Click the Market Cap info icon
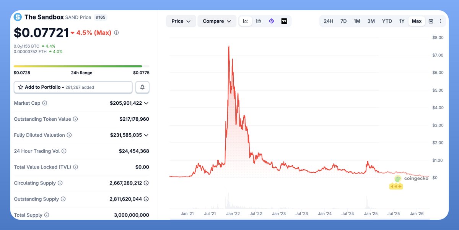Viewport: 459px width, 230px height. click(45, 103)
